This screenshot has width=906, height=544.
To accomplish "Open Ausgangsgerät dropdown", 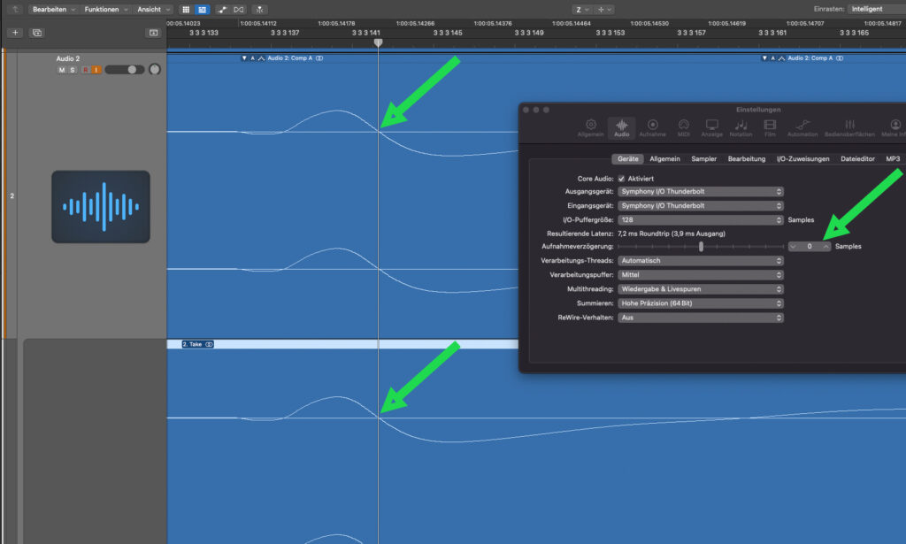I will [701, 192].
